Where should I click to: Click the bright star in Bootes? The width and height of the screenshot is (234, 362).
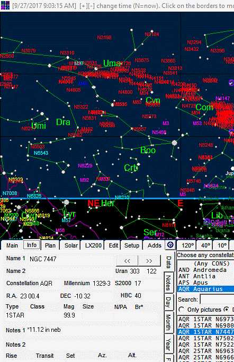pyautogui.click(x=175, y=143)
